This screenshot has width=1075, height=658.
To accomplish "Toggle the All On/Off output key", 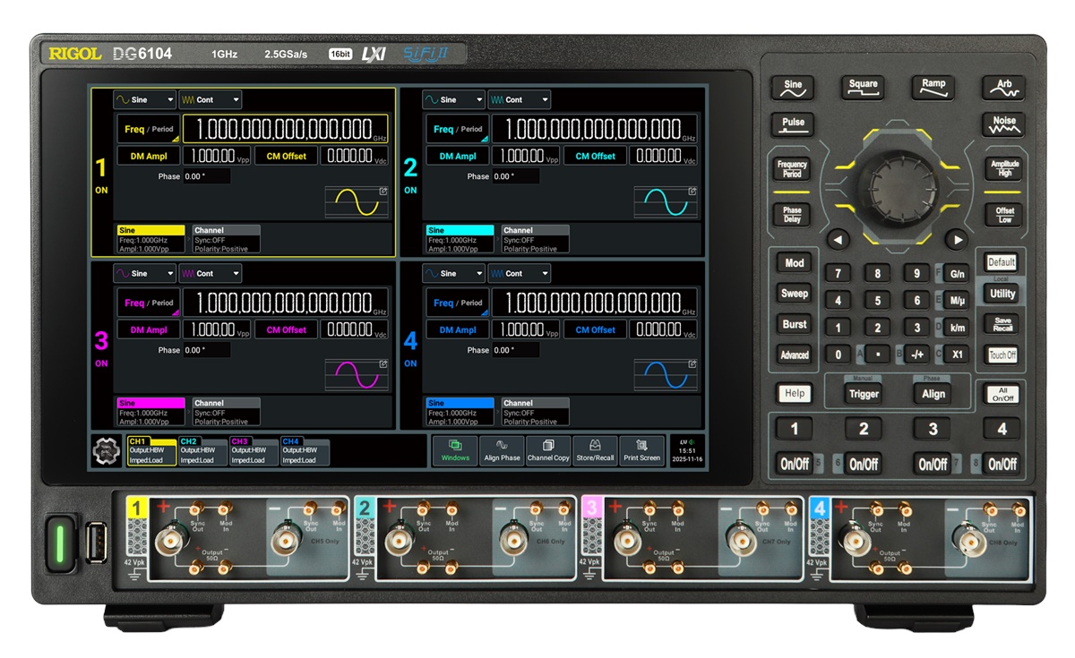I will pyautogui.click(x=1002, y=394).
